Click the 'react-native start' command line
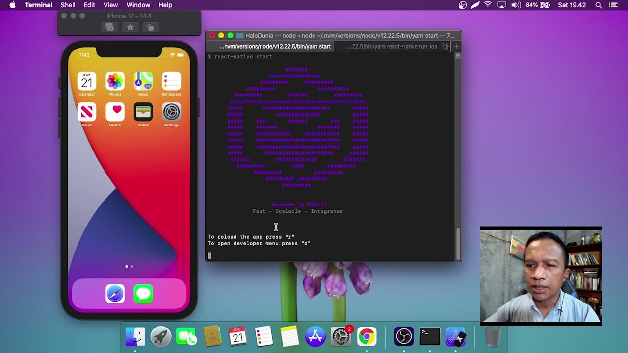 (x=239, y=57)
